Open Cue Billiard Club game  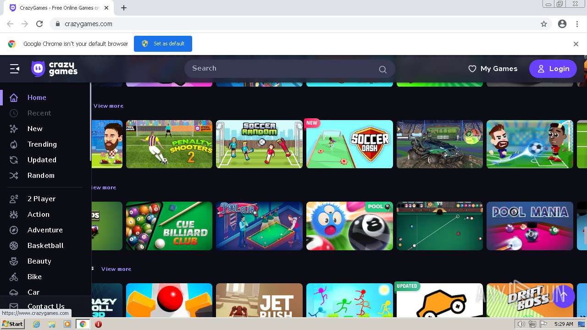click(169, 225)
